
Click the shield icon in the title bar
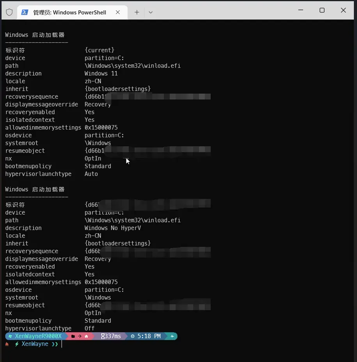coord(9,12)
